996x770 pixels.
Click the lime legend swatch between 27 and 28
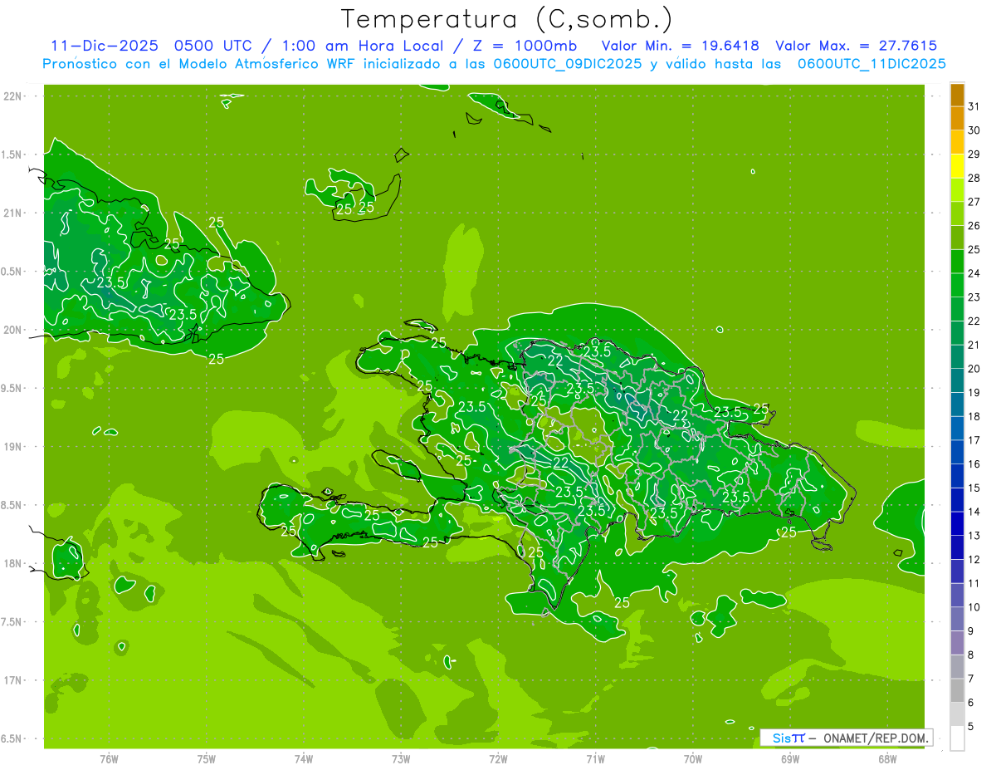point(957,190)
